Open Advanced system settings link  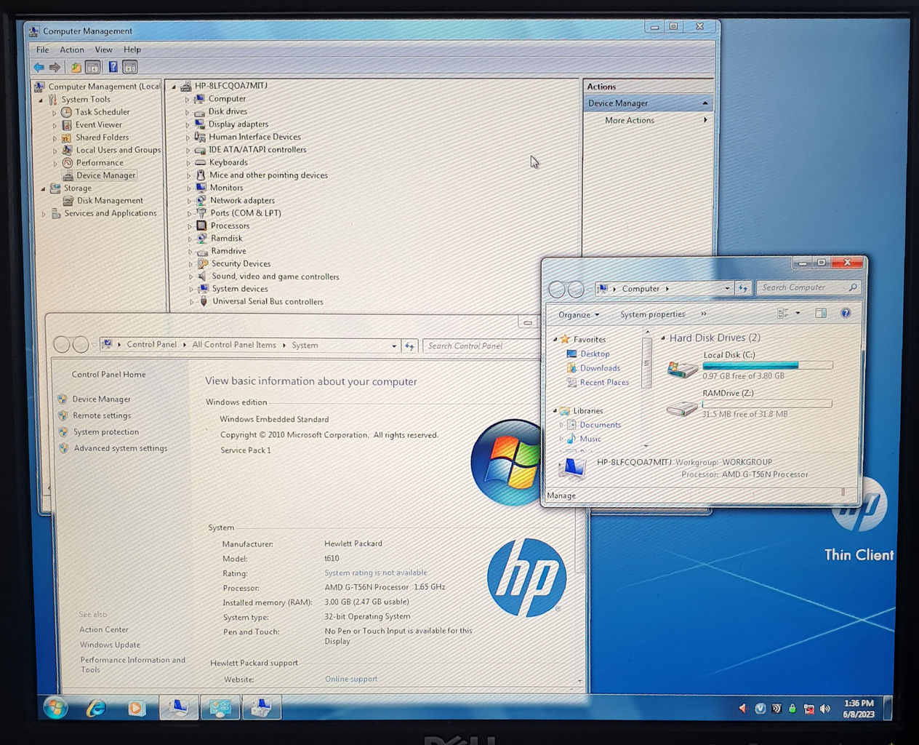coord(120,448)
